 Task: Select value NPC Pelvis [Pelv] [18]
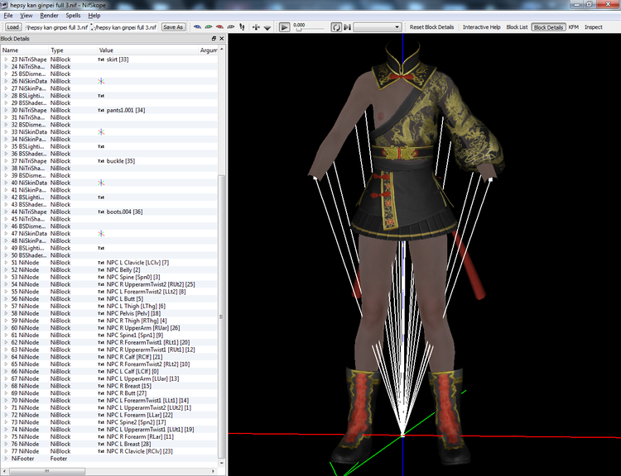(133, 313)
